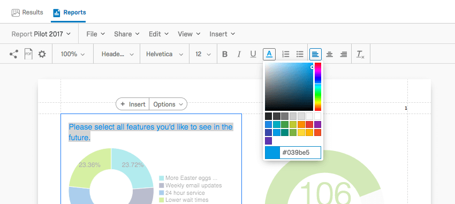The height and width of the screenshot is (204, 455).
Task: Open the File menu
Action: tap(96, 34)
